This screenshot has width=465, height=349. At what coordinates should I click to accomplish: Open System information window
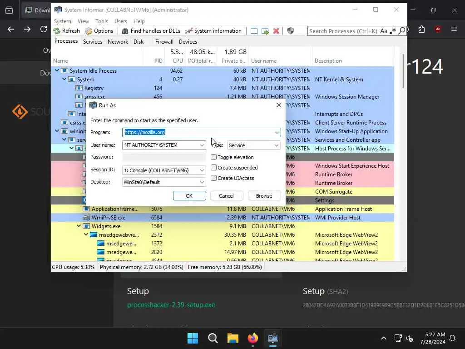tap(213, 31)
